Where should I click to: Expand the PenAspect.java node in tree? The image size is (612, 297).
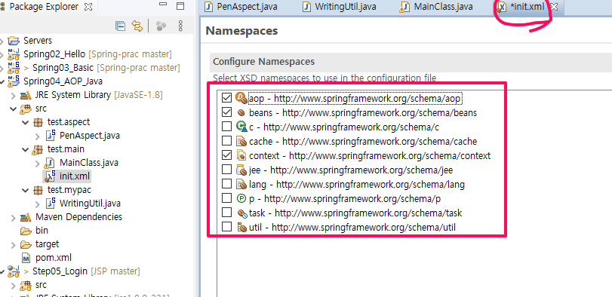pos(38,136)
